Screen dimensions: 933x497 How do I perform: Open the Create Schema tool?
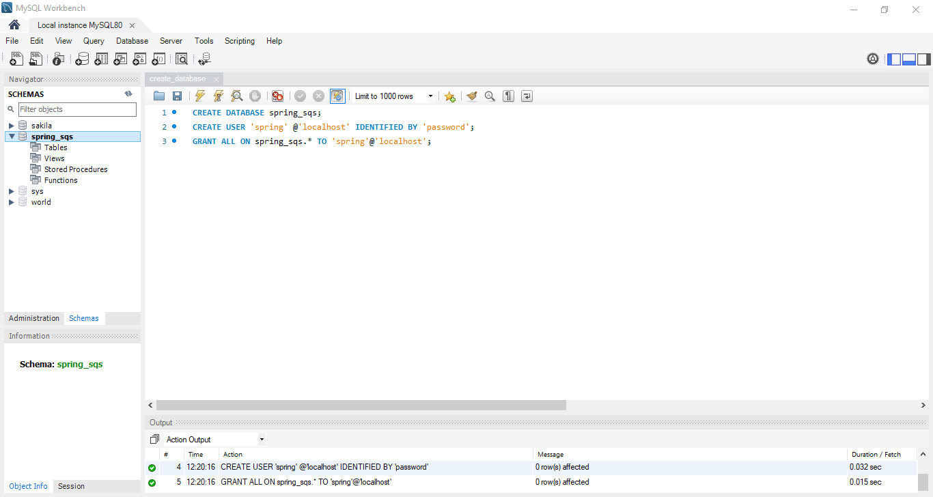(x=82, y=59)
